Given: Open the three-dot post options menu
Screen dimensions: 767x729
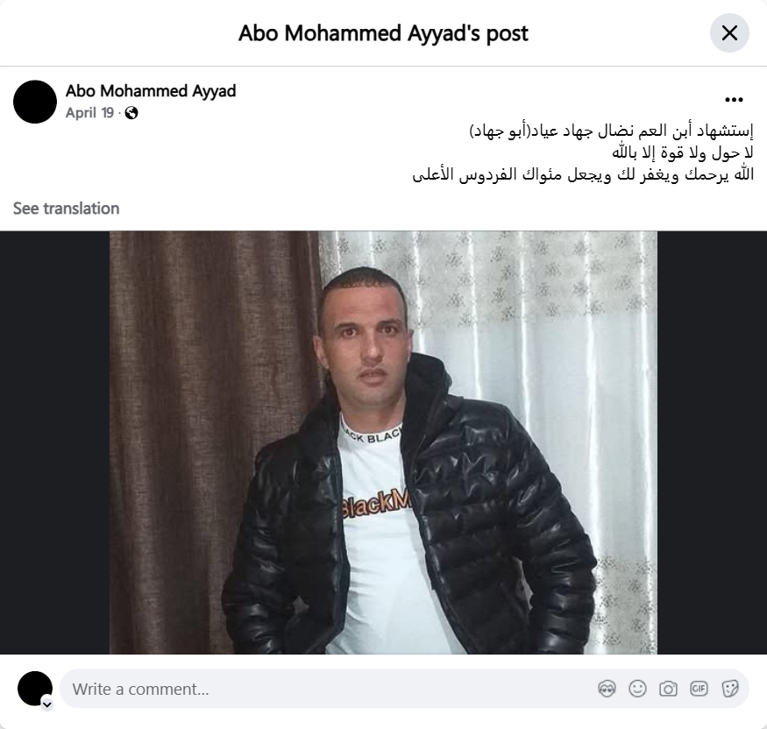Looking at the screenshot, I should tap(734, 100).
